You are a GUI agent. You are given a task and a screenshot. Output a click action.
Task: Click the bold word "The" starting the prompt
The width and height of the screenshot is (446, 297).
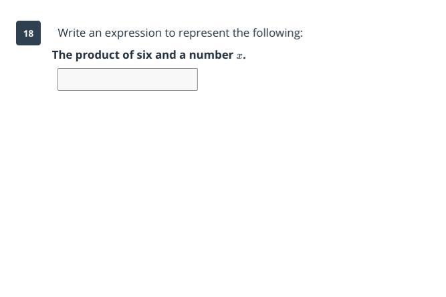(x=62, y=55)
